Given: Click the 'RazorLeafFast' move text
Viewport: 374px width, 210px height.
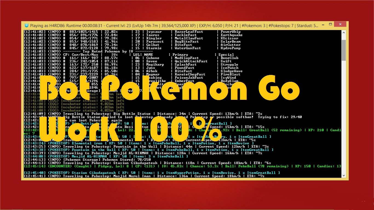Looking at the screenshot, I should [189, 32].
